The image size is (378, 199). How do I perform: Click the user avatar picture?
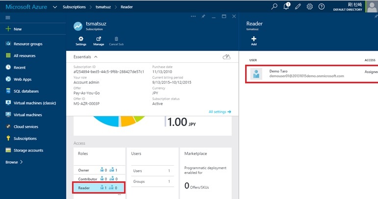[372, 6]
